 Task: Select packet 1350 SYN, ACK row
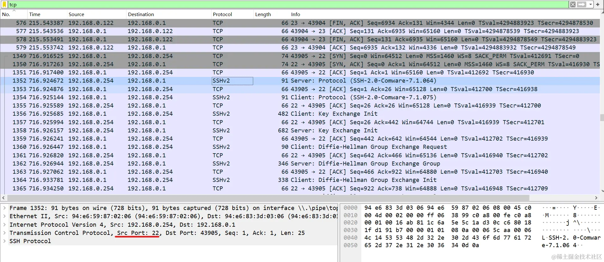(300, 64)
